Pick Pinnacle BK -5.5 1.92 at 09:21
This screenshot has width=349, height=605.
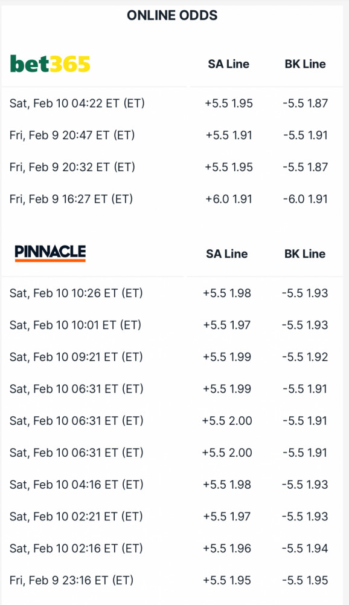pyautogui.click(x=305, y=357)
